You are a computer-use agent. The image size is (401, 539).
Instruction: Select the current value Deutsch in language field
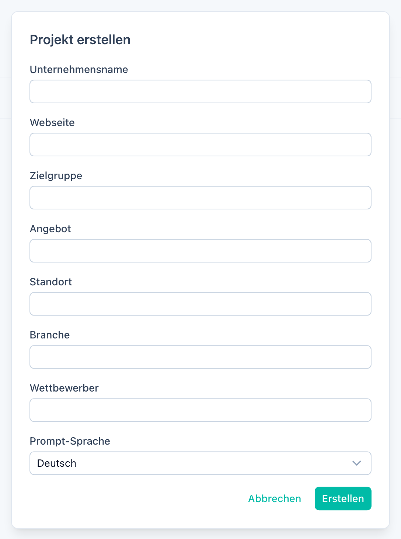[56, 463]
